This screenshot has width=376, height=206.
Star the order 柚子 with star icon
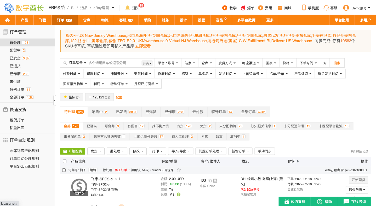click(x=179, y=170)
